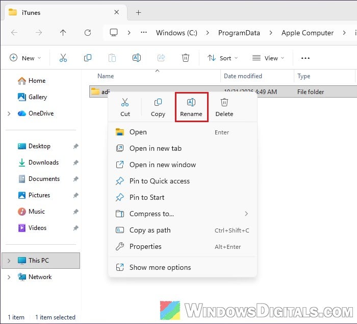Click chevron after Apple Computer breadcrumb

[x=344, y=33]
